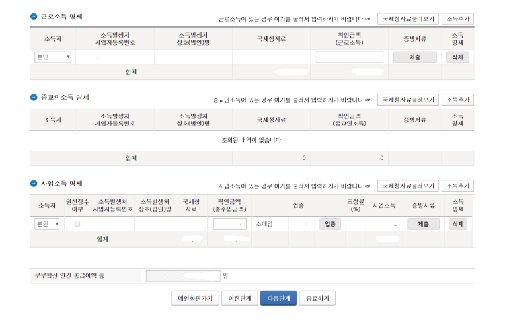The width and height of the screenshot is (511, 321).
Task: Submit 근로소득 proof via 제출 button
Action: 415,57
